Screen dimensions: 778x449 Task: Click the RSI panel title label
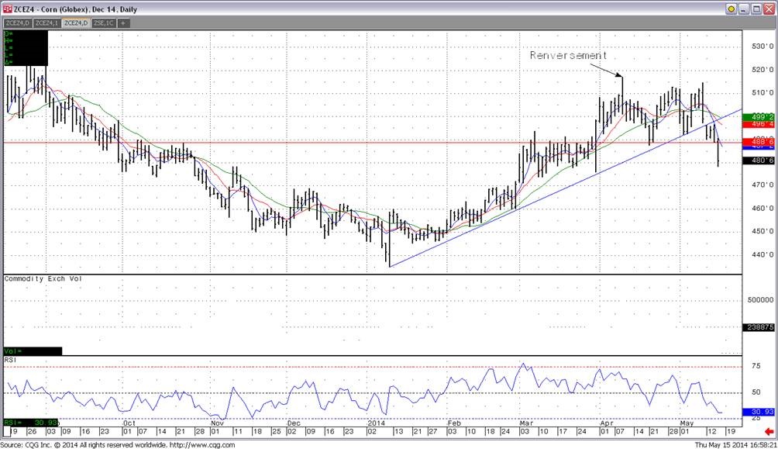[11, 360]
